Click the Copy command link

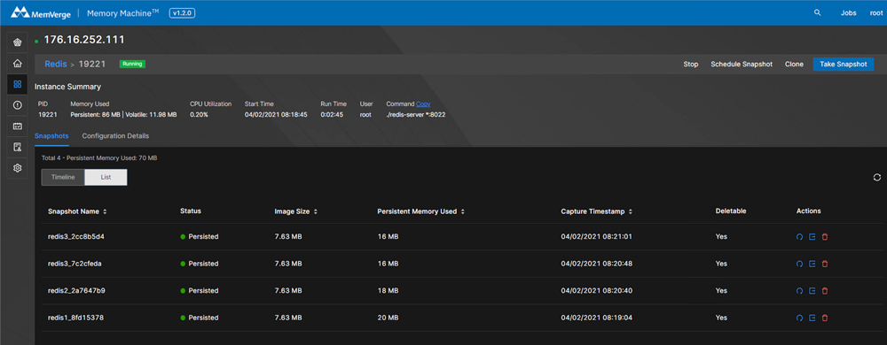click(x=423, y=104)
